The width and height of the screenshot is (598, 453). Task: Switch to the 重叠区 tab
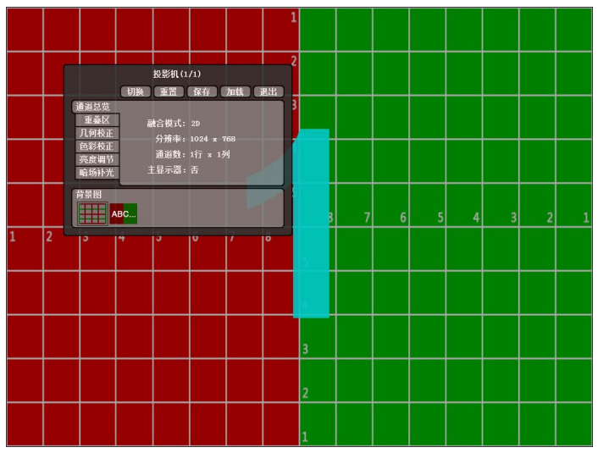(x=97, y=120)
